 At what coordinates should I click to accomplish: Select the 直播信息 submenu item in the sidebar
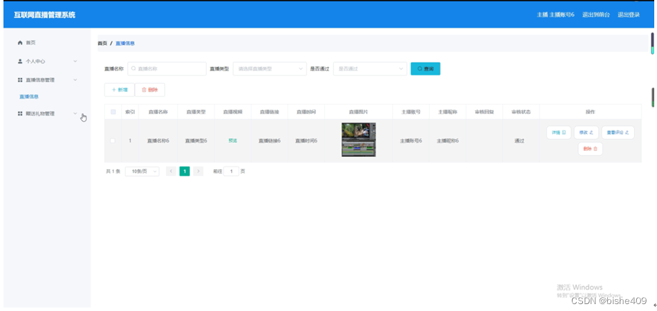point(29,97)
